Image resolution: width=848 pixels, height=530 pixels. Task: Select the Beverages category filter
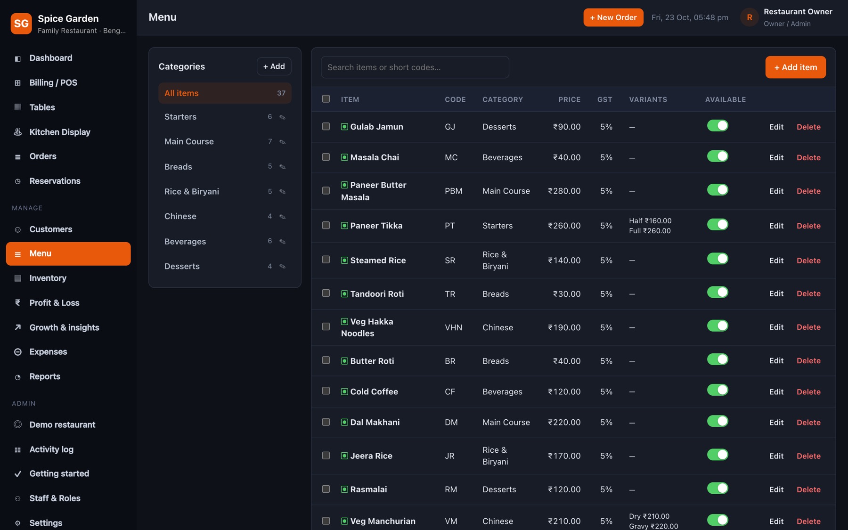(225, 241)
